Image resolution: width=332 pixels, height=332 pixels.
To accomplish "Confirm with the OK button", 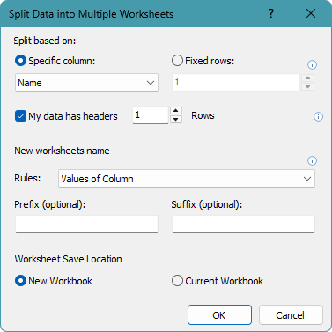I will (219, 315).
